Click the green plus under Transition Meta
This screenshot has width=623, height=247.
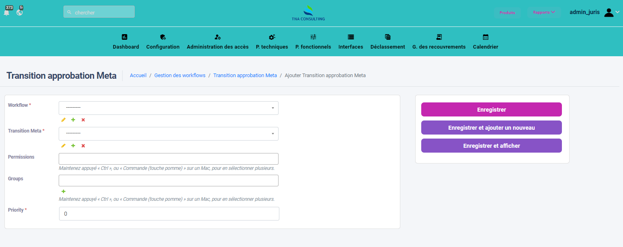pos(73,146)
